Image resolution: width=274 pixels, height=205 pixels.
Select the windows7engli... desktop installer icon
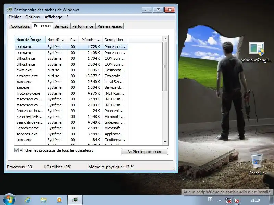click(256, 52)
